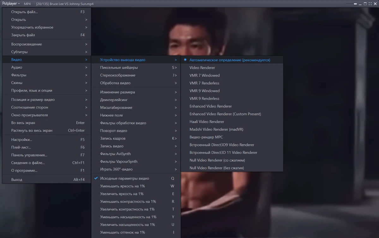Image resolution: width=379 pixels, height=238 pixels.
Task: Open Сведения о файле... entry
Action: (x=47, y=163)
